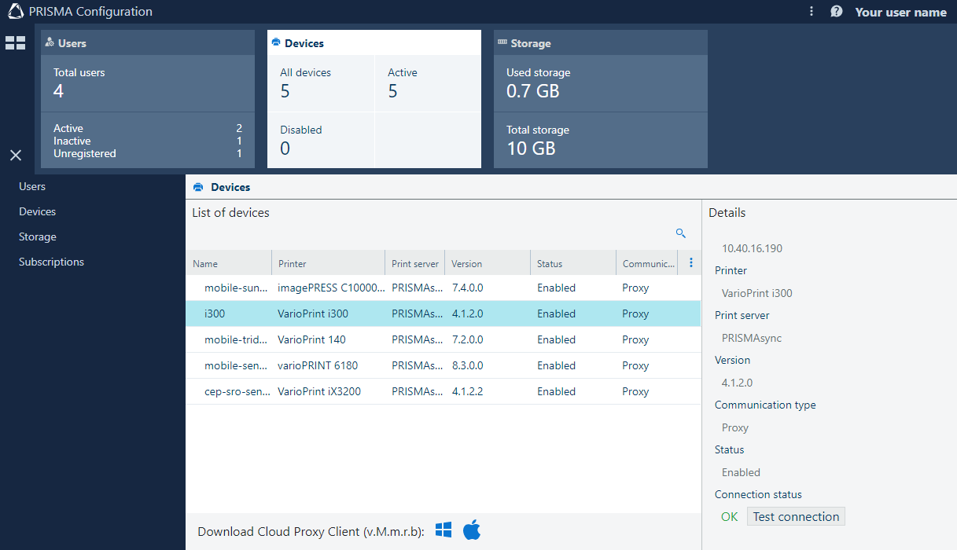Select the mobile-sen device row
Viewport: 957px width, 550px height.
(444, 365)
